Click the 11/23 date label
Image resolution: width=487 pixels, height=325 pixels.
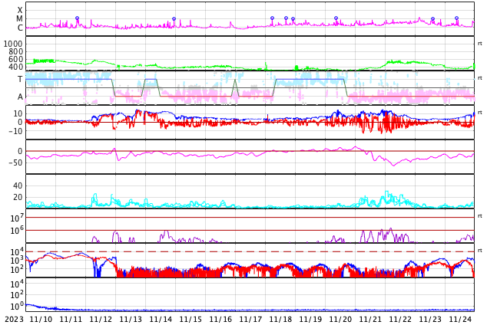pyautogui.click(x=430, y=319)
